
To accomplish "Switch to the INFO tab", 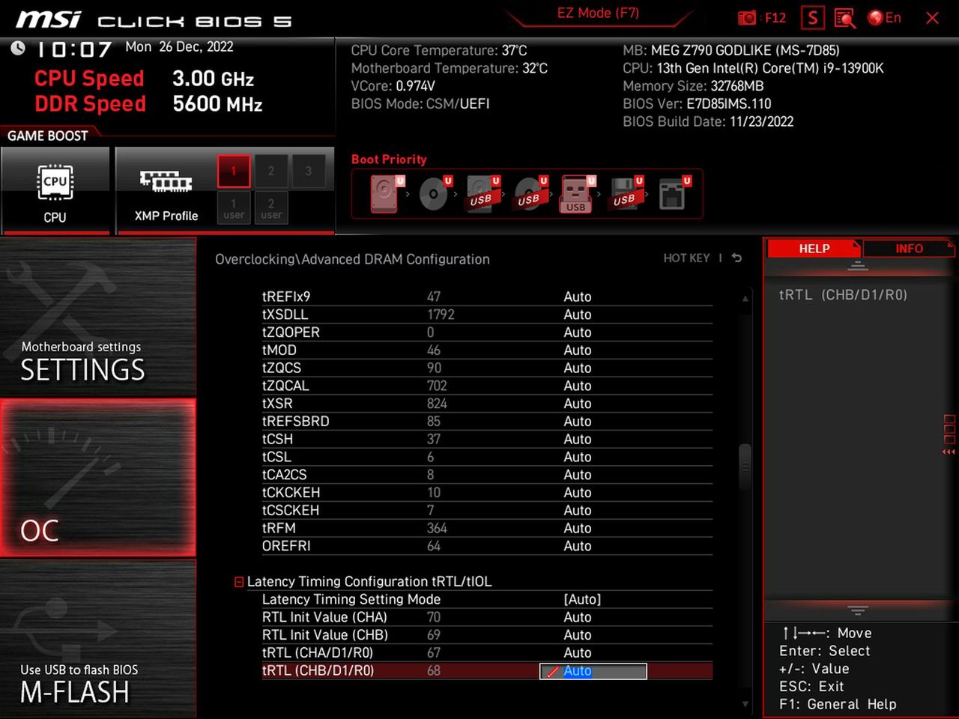I will (x=909, y=249).
